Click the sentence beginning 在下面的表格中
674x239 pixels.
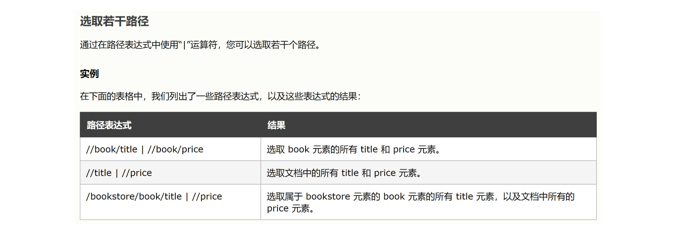(220, 96)
